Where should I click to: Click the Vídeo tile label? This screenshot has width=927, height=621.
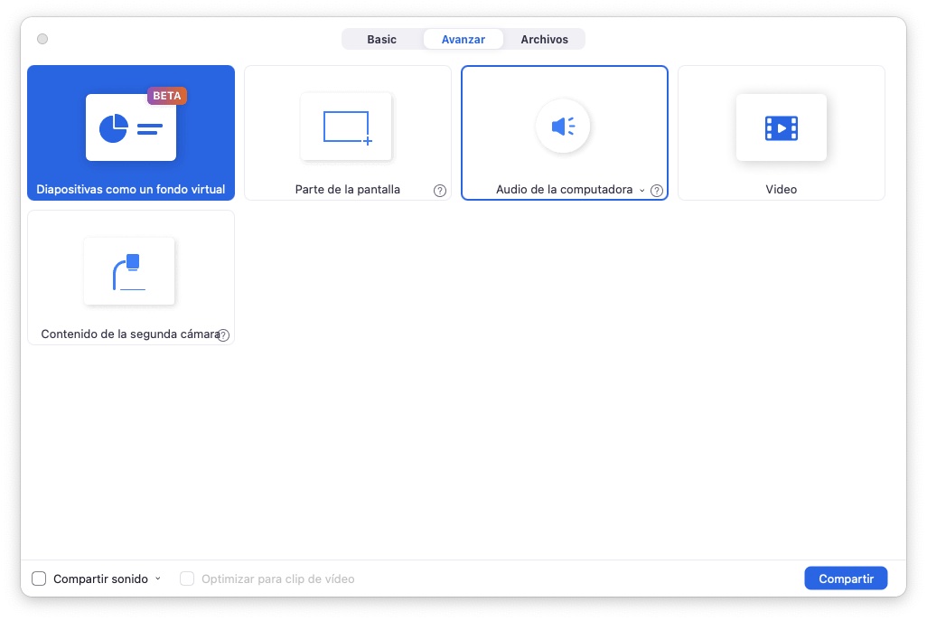tap(781, 190)
